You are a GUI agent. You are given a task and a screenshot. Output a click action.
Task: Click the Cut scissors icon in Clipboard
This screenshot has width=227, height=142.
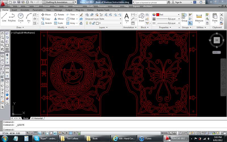pos(222,14)
